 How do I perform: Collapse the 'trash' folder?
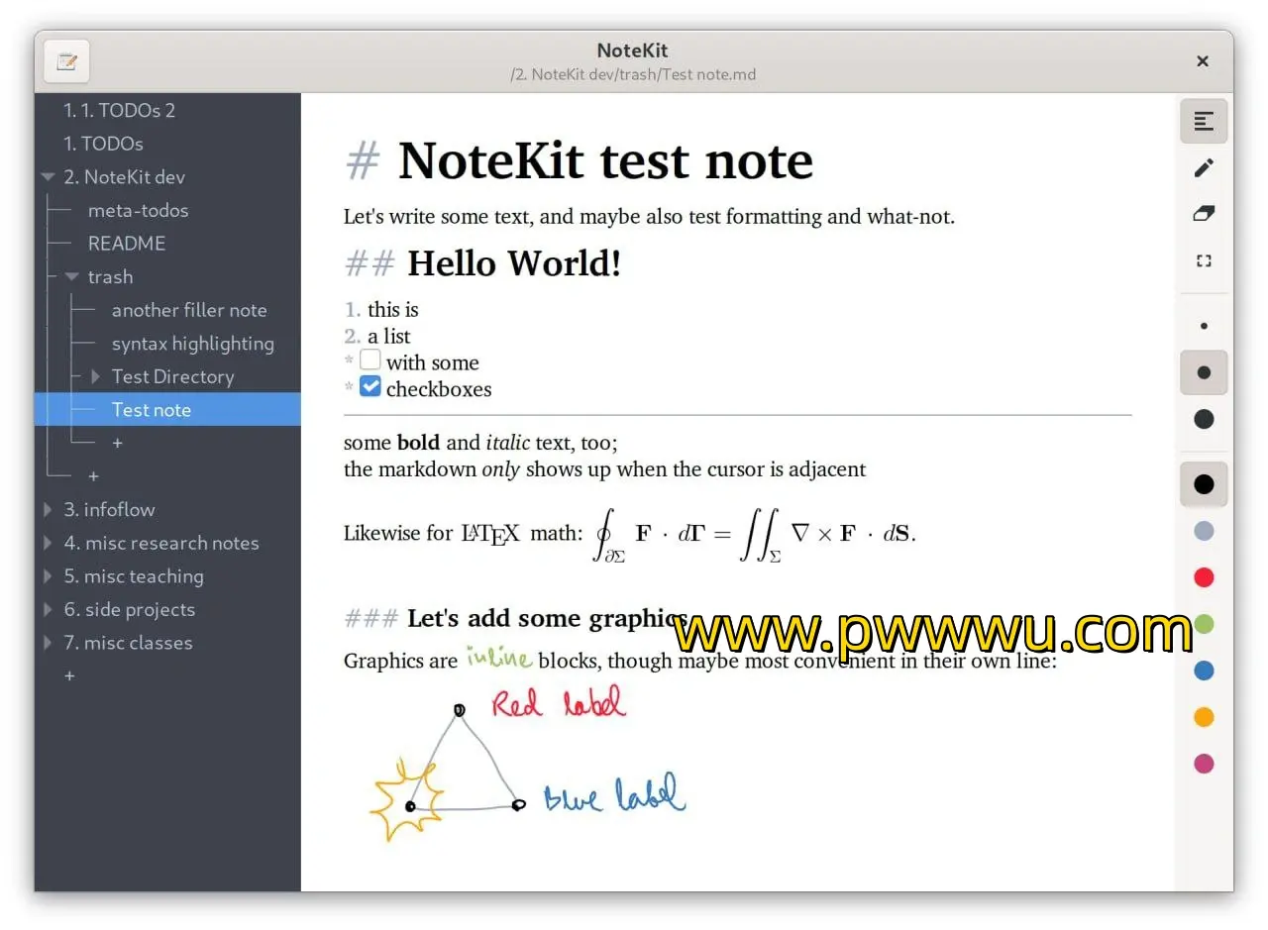[71, 277]
